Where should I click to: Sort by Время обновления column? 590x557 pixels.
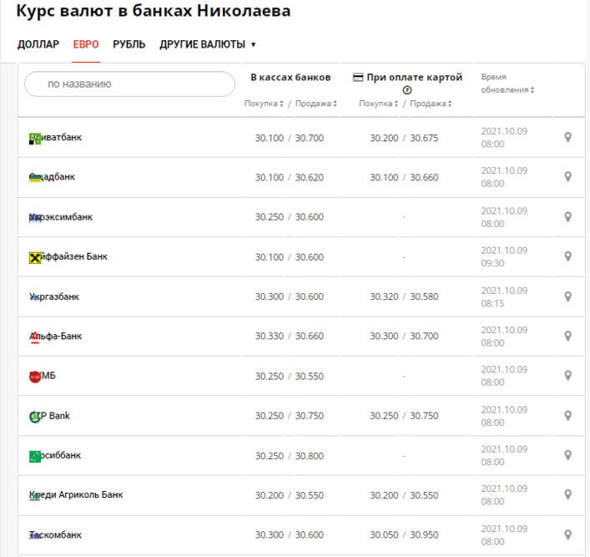507,84
